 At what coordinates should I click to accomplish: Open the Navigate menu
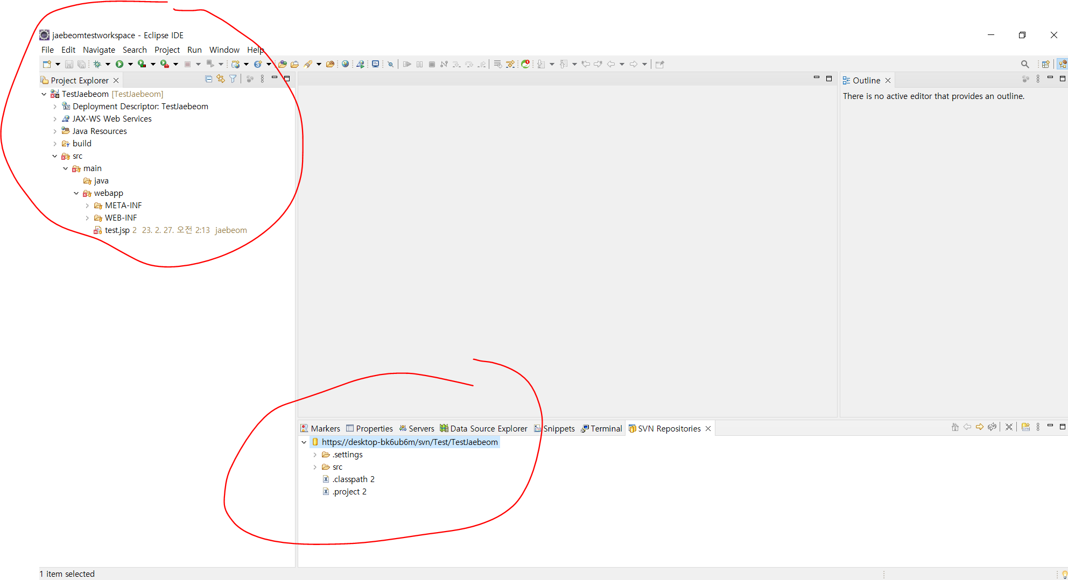pos(99,50)
